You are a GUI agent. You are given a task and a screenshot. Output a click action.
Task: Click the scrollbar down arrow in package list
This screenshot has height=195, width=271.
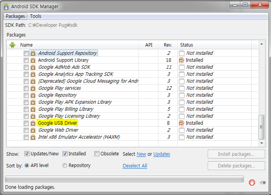tap(261, 143)
